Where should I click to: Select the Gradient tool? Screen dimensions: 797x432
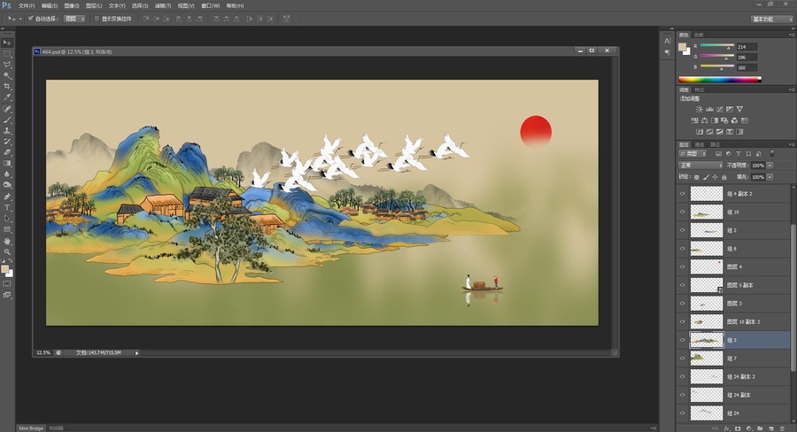(x=7, y=163)
